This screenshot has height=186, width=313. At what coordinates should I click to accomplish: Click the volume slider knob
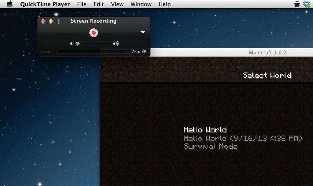pos(78,44)
